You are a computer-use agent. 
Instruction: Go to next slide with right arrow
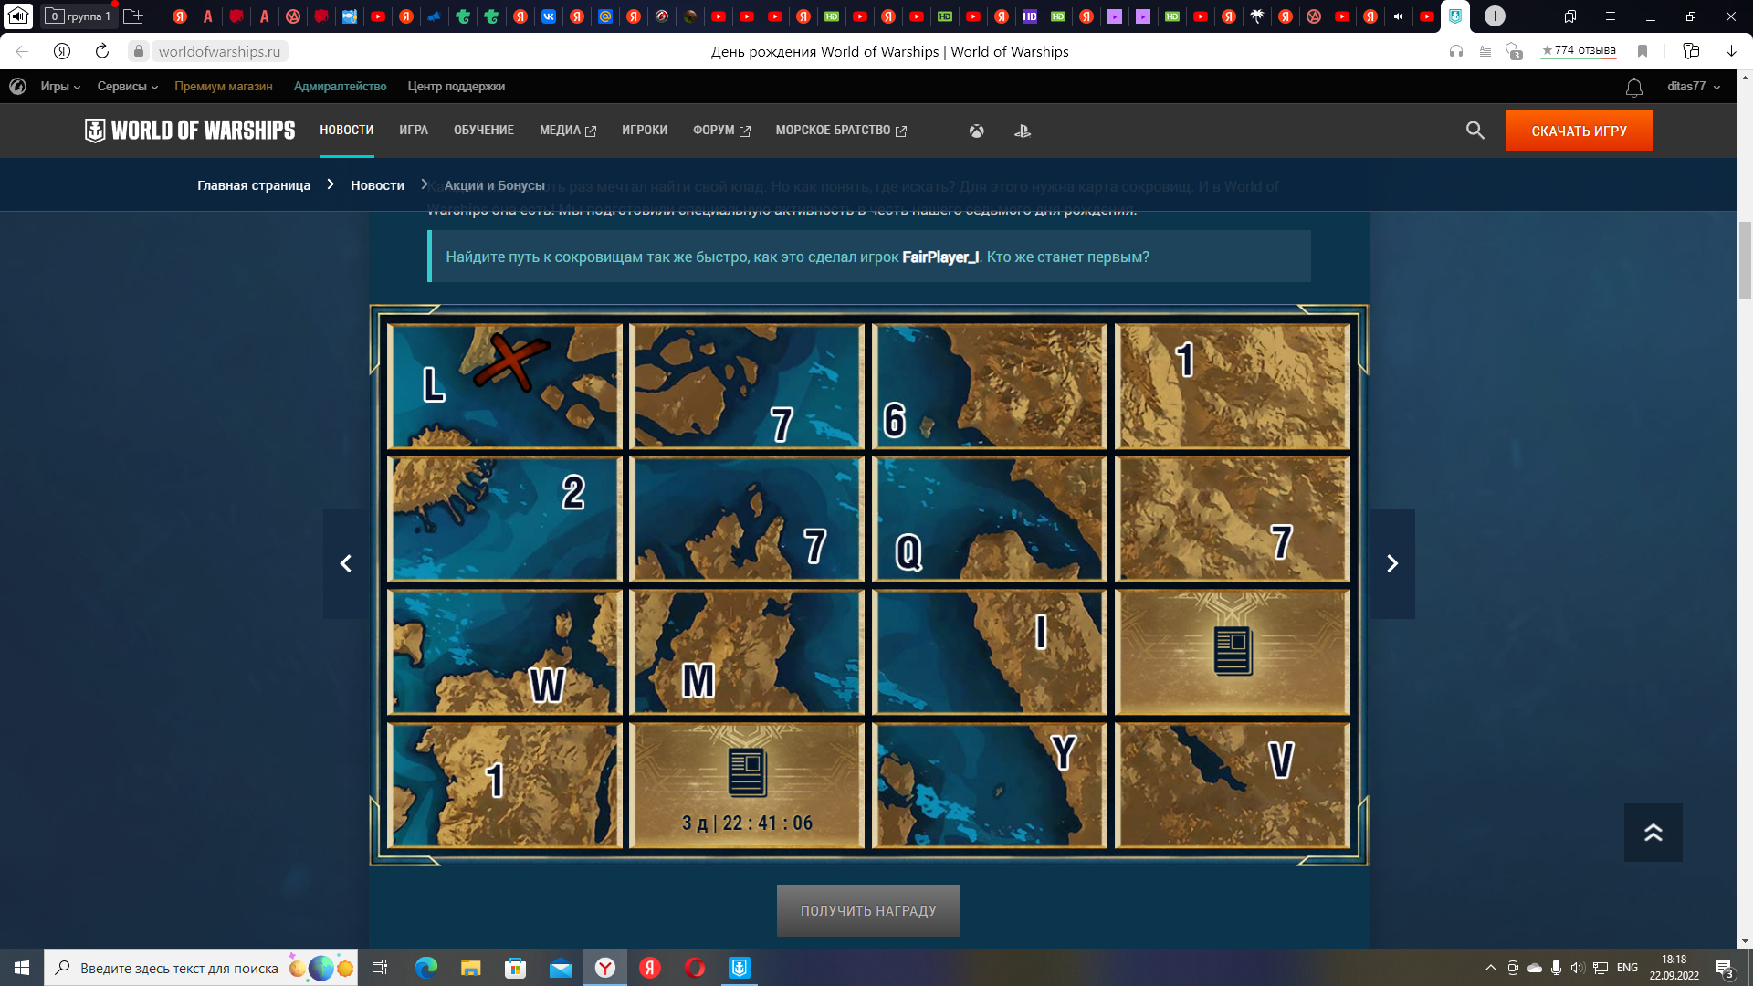click(1392, 564)
